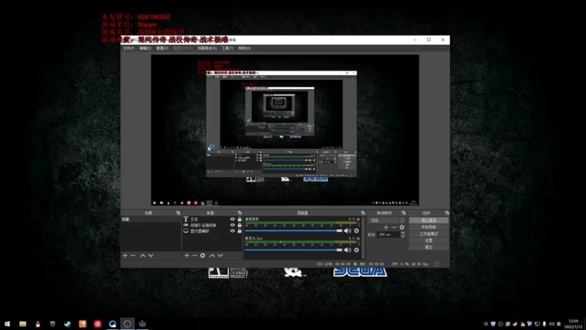The height and width of the screenshot is (330, 586).
Task: Toggle the lock on the 战锤II 全面战争 source
Action: pos(240,225)
